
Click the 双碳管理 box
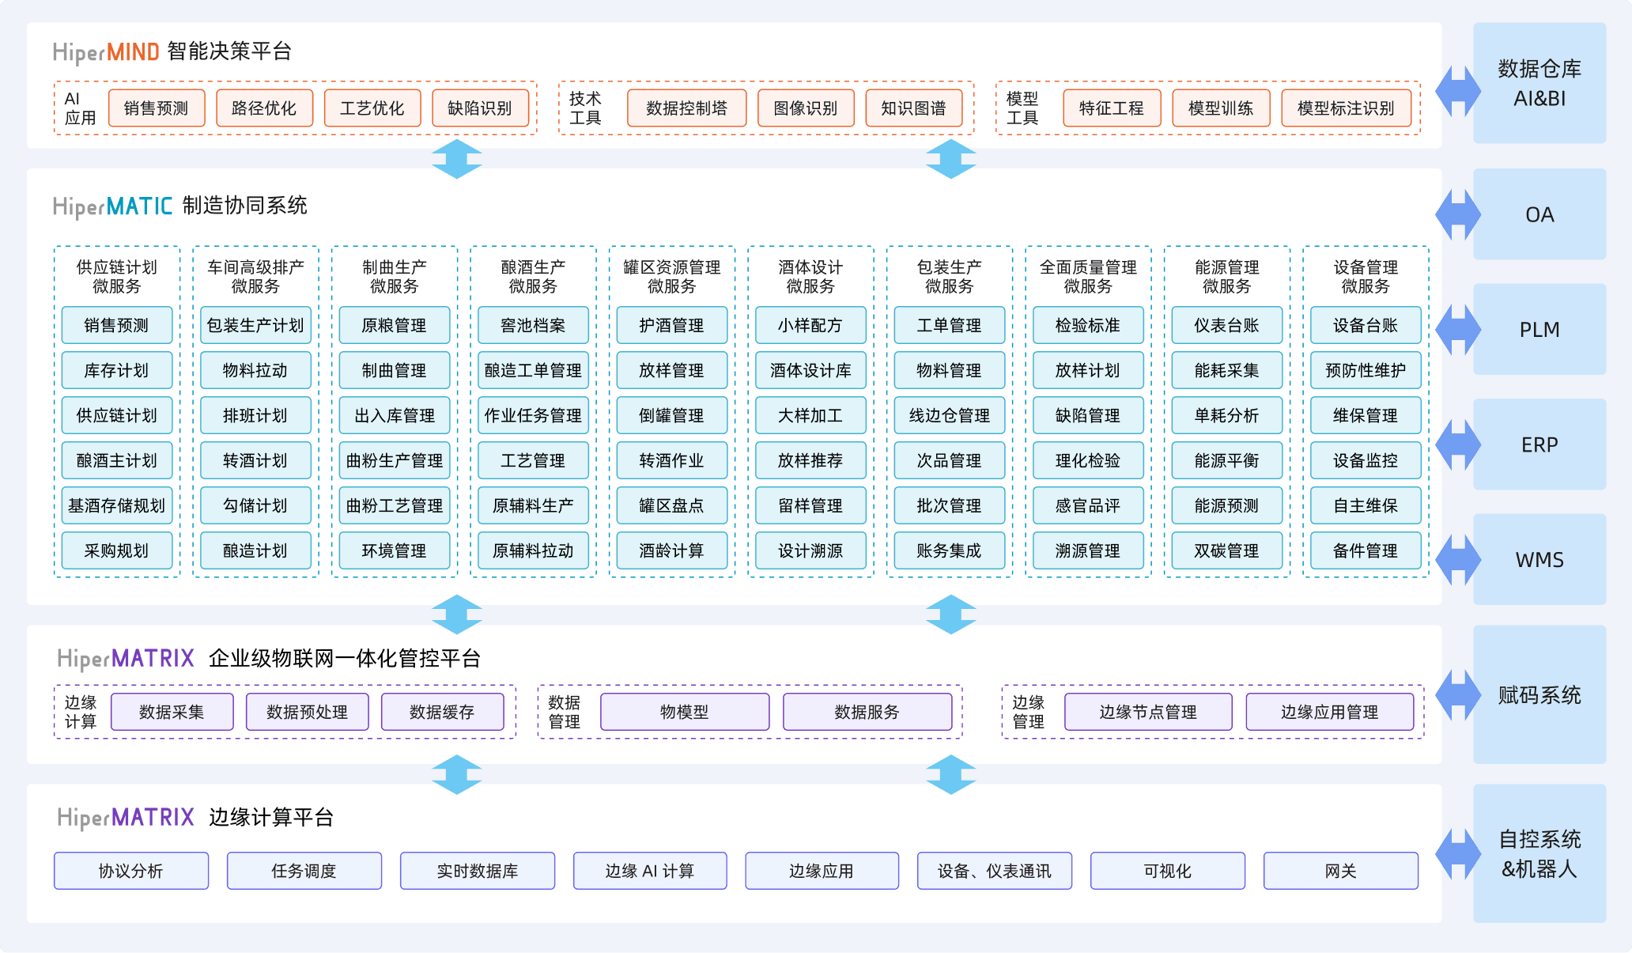click(x=1227, y=550)
